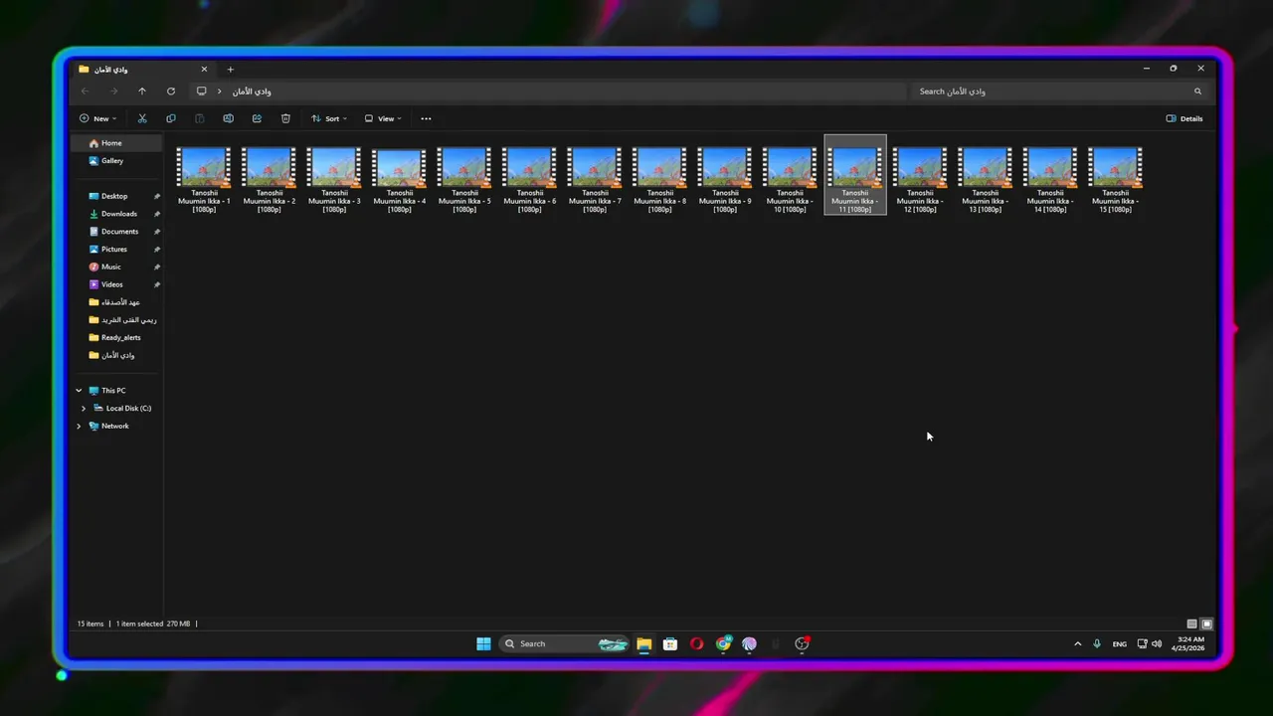This screenshot has width=1273, height=716.
Task: Go up one folder level
Action: 142,90
